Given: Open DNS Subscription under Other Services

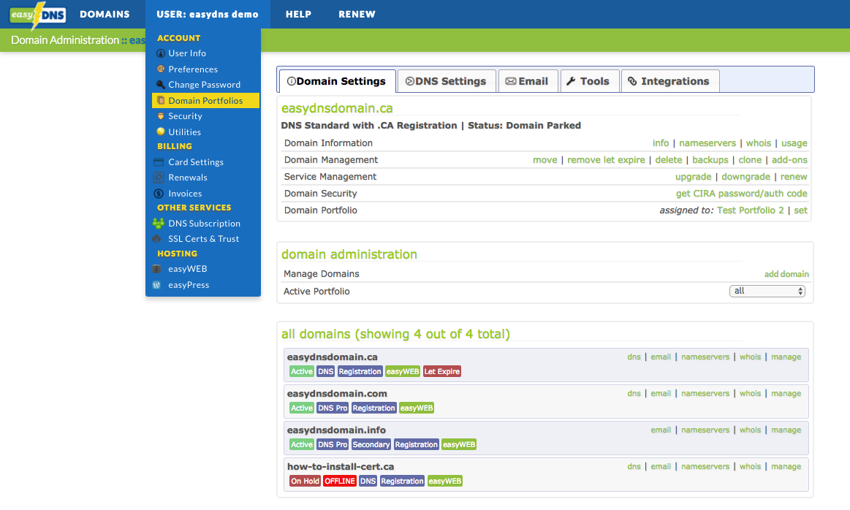Looking at the screenshot, I should [204, 224].
